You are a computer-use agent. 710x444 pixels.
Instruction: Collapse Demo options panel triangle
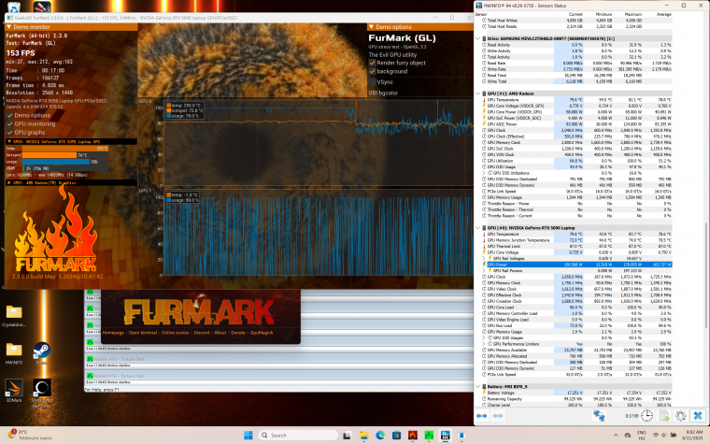371,27
